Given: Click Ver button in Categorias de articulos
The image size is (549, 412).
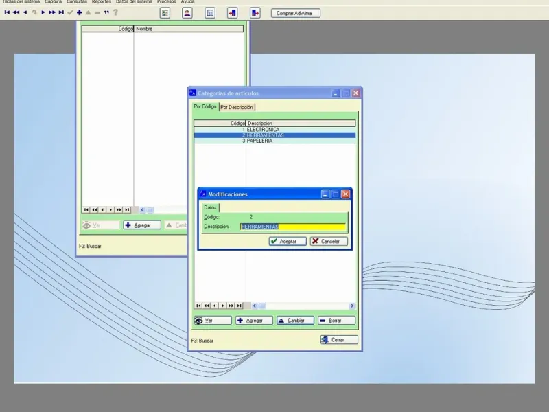Looking at the screenshot, I should pyautogui.click(x=213, y=321).
